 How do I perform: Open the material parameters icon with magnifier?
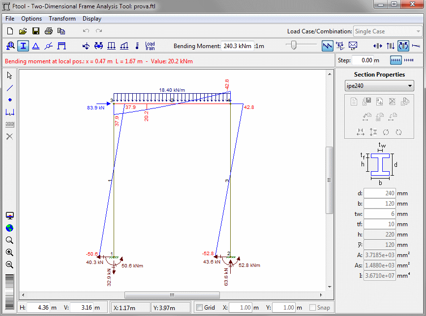pos(10,46)
